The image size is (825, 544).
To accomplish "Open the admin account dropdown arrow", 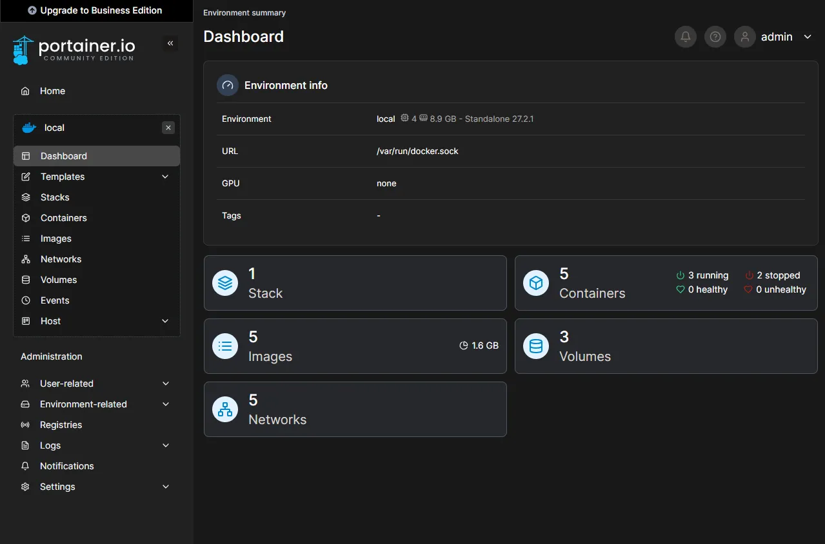I will click(808, 37).
